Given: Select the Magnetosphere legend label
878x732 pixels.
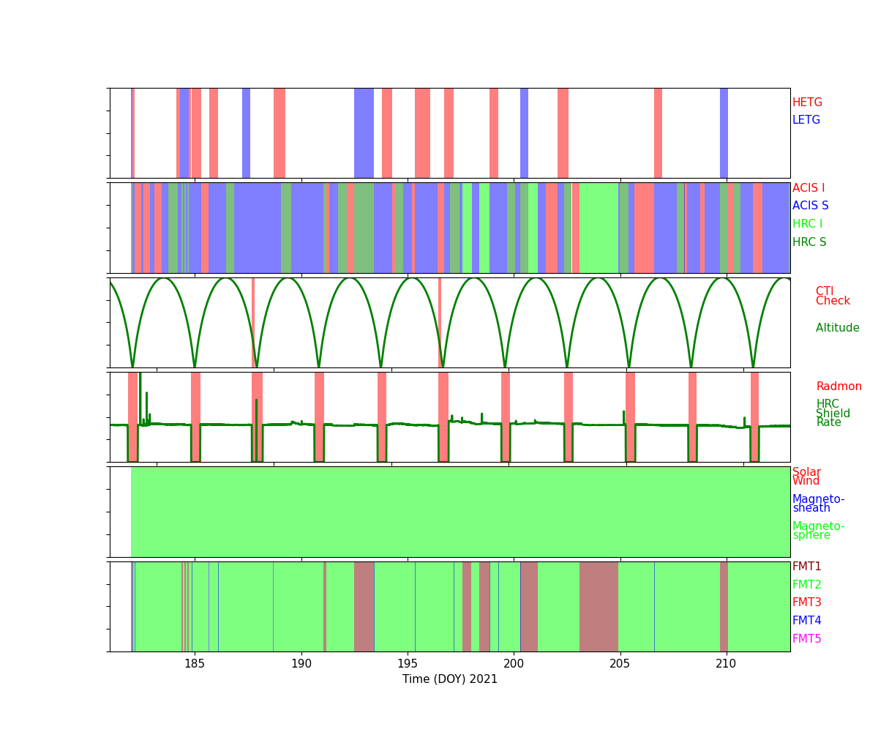Looking at the screenshot, I should pyautogui.click(x=818, y=531).
